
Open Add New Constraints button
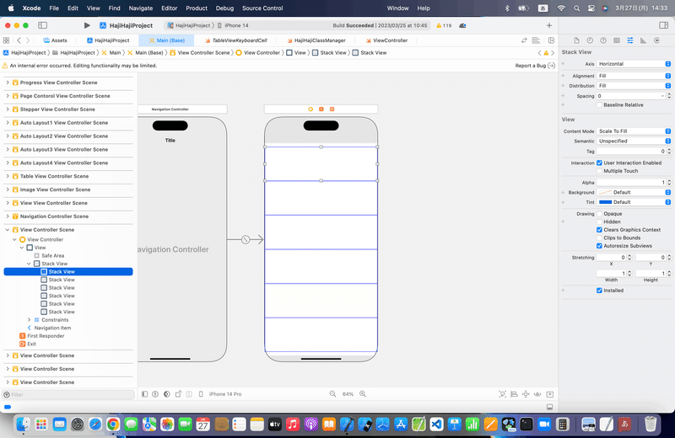[526, 393]
